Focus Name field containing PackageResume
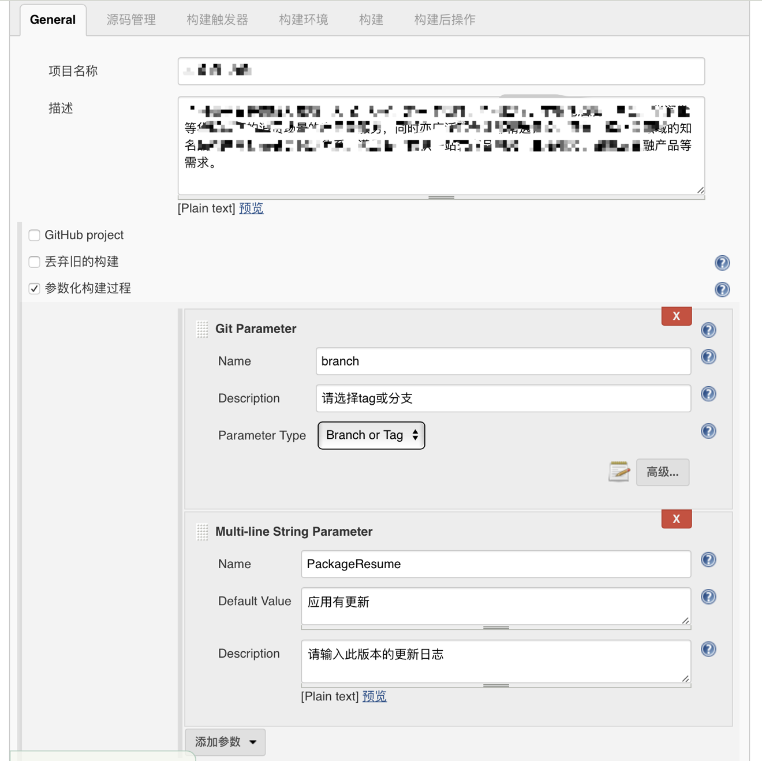762x761 pixels. 496,564
